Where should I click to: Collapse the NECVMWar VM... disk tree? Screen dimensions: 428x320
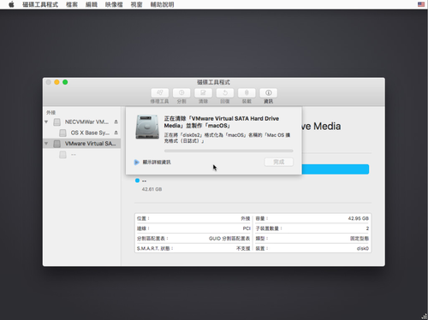point(46,121)
